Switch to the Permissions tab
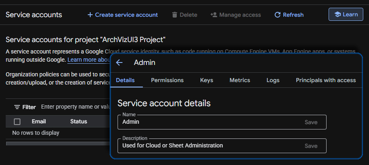Image resolution: width=369 pixels, height=165 pixels. [x=167, y=80]
